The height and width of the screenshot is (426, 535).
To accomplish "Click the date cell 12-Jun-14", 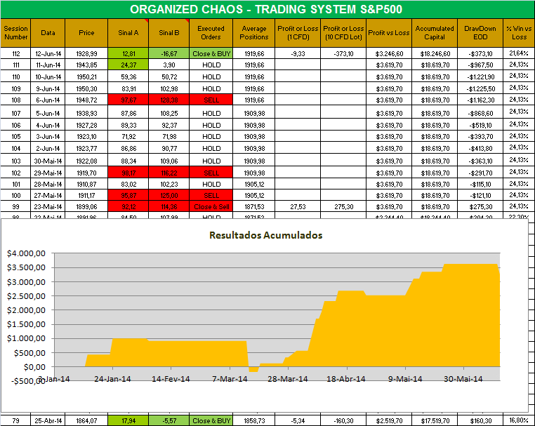I will coord(48,53).
